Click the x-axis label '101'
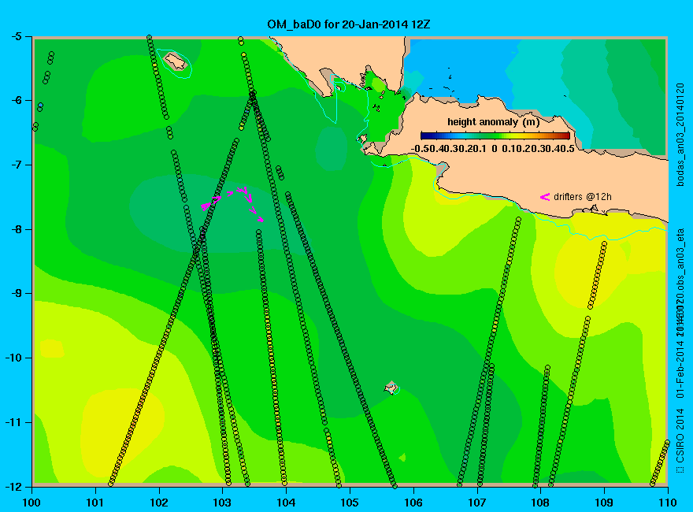 (x=95, y=503)
